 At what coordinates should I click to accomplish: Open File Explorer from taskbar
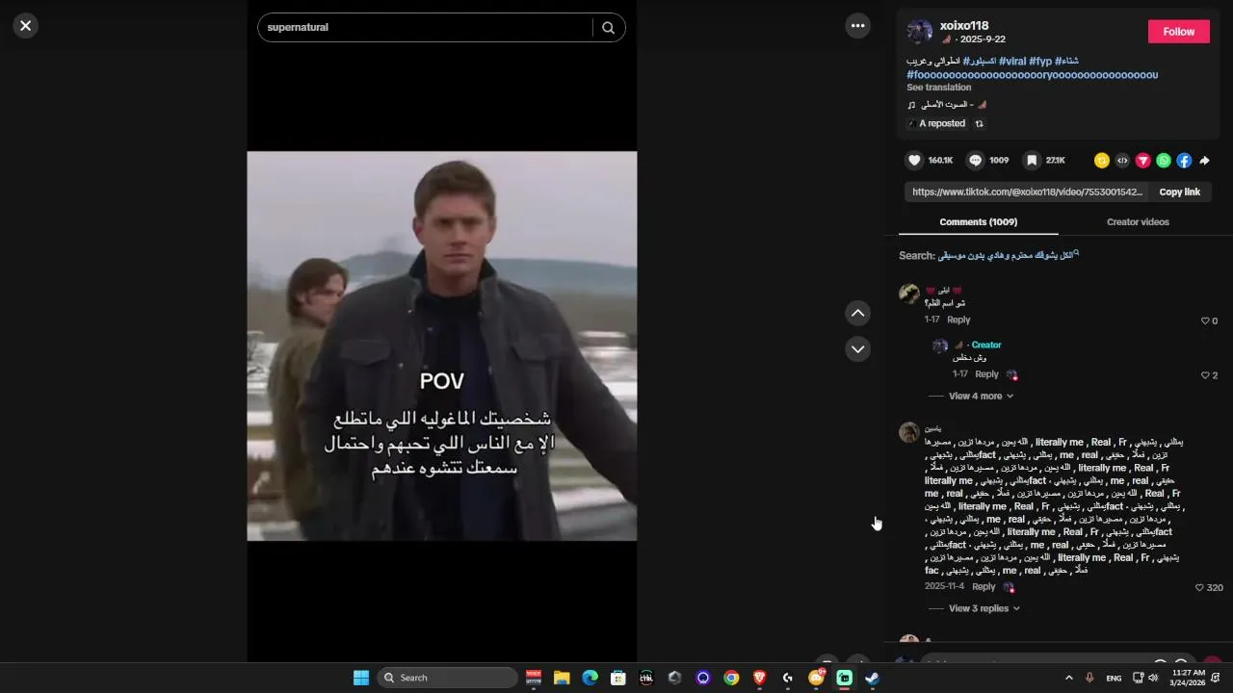pos(562,678)
